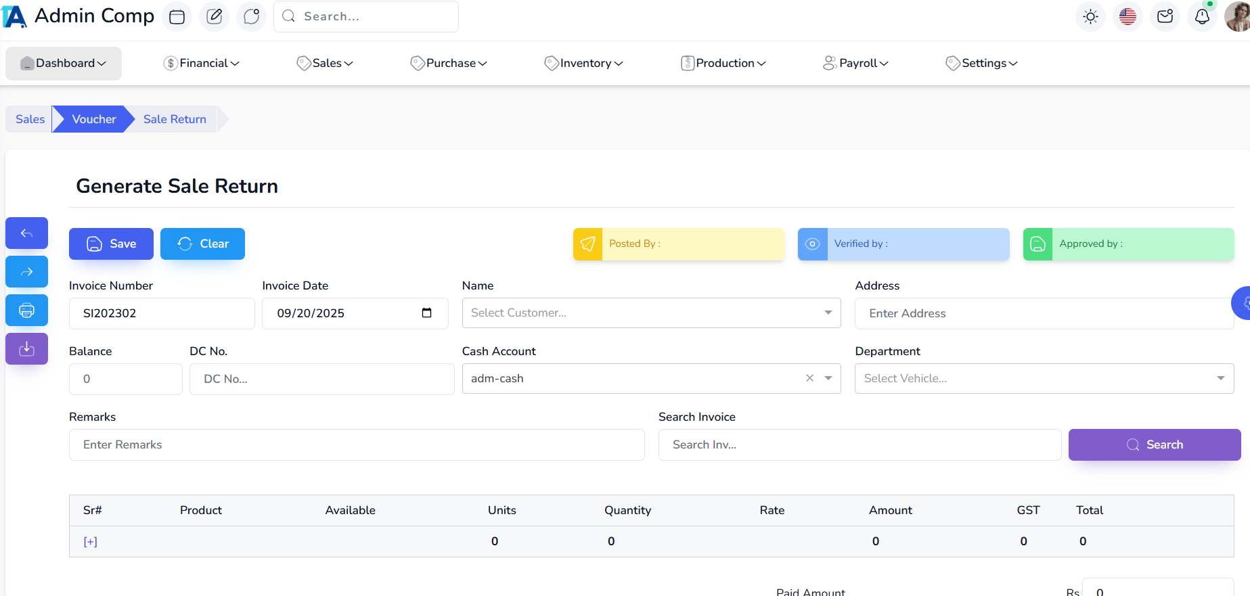Click the printer icon sidebar button
Image resolution: width=1250 pixels, height=596 pixels.
27,311
